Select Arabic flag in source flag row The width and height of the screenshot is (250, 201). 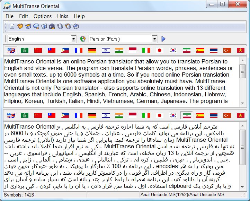click(x=25, y=50)
